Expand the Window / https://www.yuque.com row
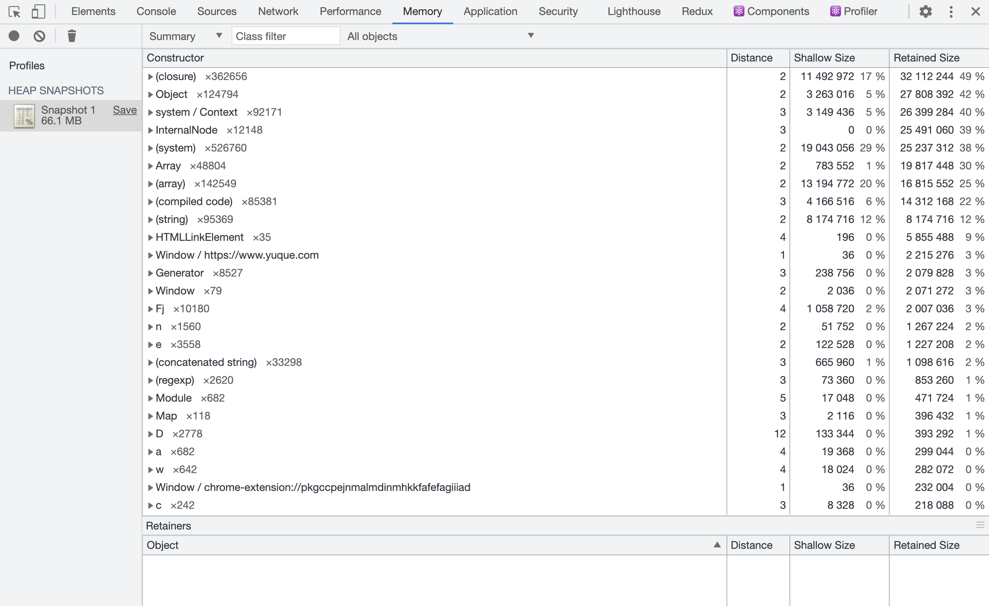Viewport: 989px width, 606px height. (151, 255)
